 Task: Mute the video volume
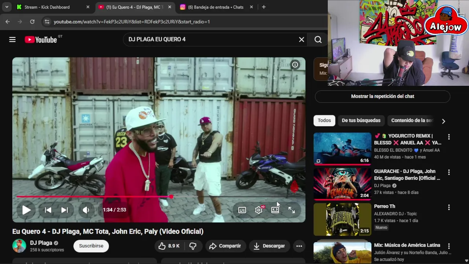coord(86,210)
